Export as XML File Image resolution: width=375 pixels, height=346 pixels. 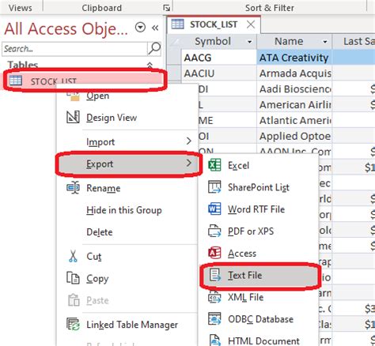coord(245,297)
